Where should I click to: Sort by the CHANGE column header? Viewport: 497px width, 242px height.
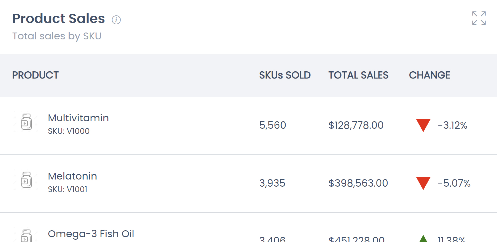pyautogui.click(x=429, y=75)
